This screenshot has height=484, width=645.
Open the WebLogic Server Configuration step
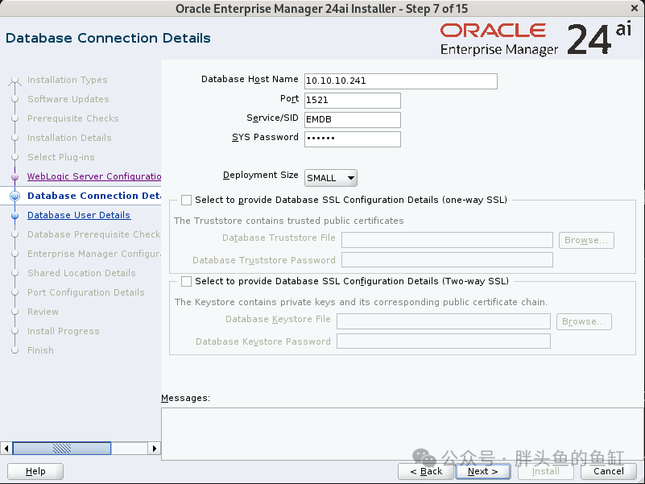tap(94, 176)
